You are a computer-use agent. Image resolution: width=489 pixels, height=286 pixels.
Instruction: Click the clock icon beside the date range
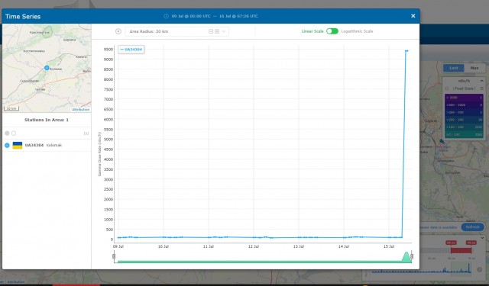[167, 16]
